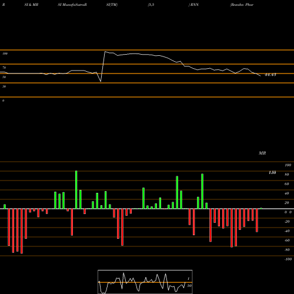Click the -20 label on MR axis
The width and height of the screenshot is (294, 294).
tap(287, 222)
